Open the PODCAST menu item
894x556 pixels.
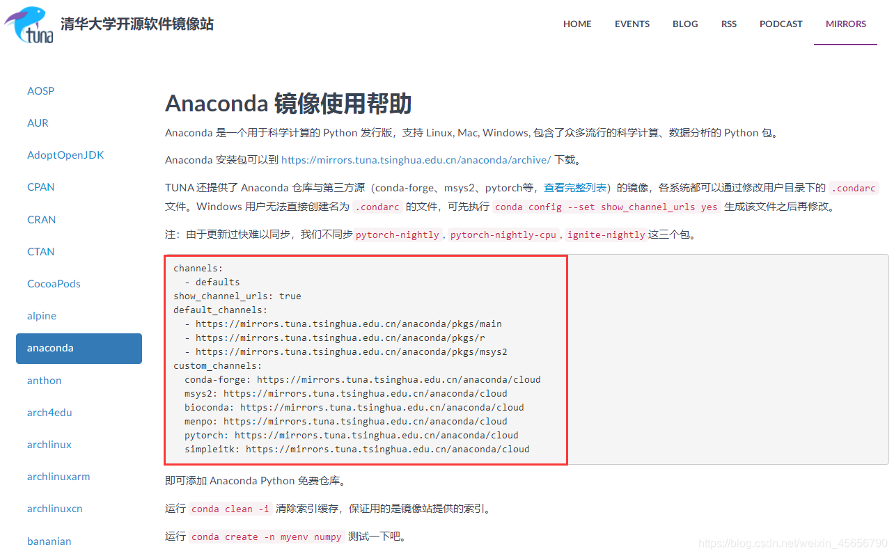point(781,24)
